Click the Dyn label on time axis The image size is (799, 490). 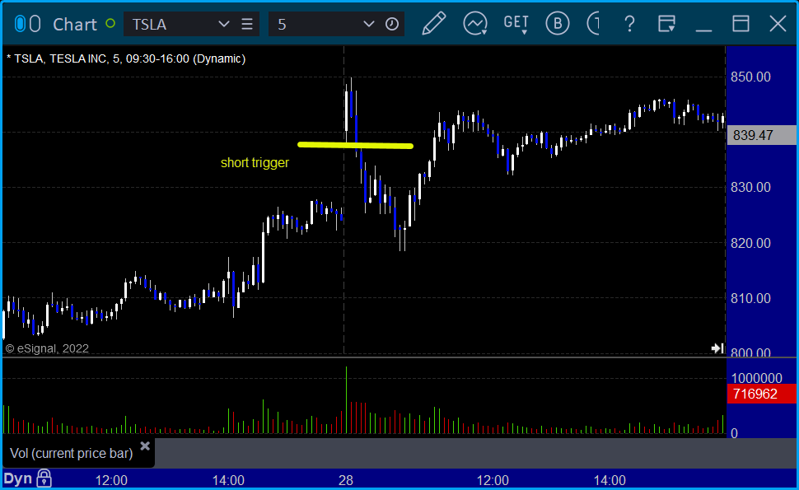18,478
